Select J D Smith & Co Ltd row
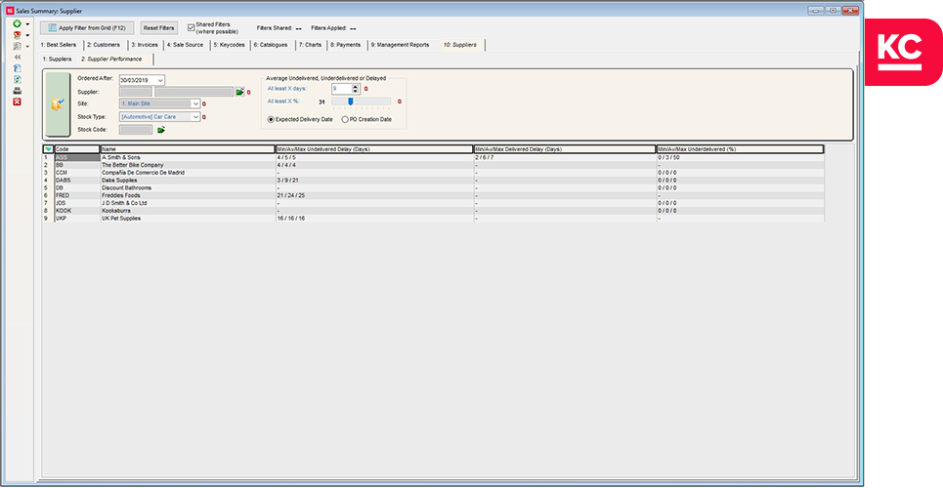The image size is (943, 488). coord(433,203)
